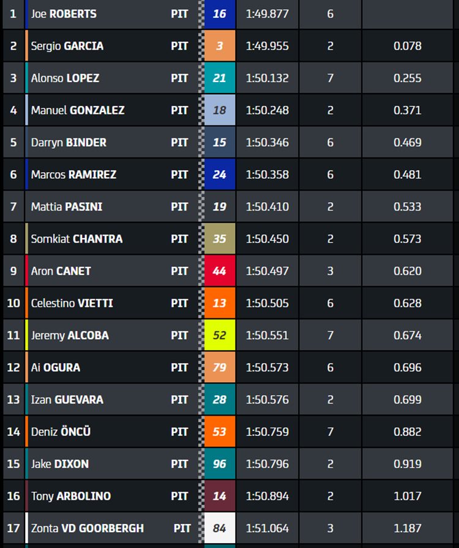Click the red number 44 badge
This screenshot has height=548, width=459.
click(x=220, y=271)
